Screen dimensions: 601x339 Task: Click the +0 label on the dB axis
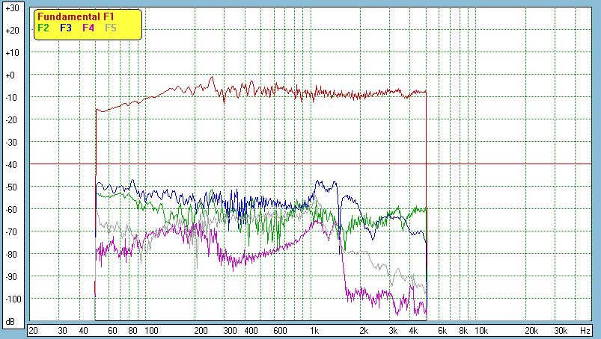coord(11,75)
